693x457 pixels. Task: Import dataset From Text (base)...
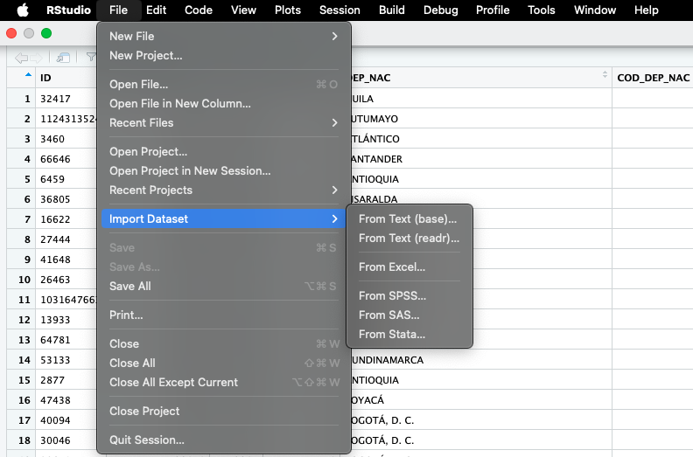click(x=409, y=219)
